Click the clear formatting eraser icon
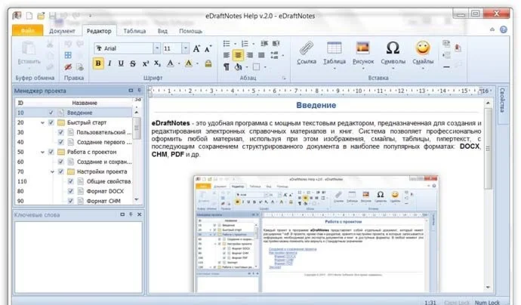Image resolution: width=521 pixels, height=305 pixels. click(208, 63)
